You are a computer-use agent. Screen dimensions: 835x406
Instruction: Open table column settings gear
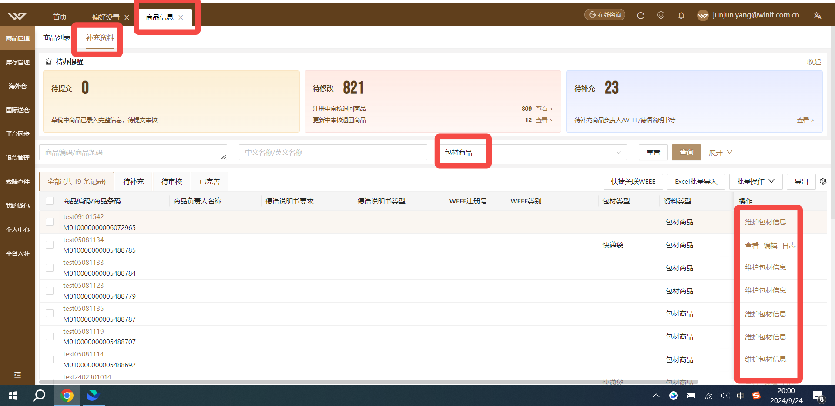click(x=823, y=181)
